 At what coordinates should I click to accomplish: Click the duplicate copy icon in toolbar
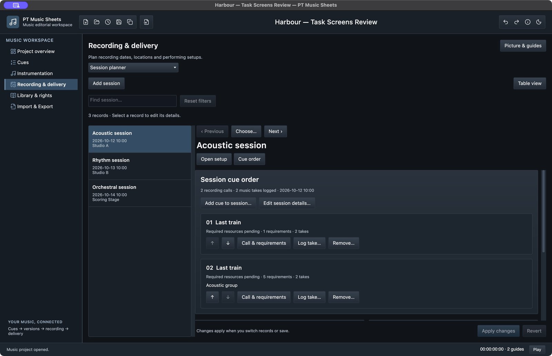130,22
